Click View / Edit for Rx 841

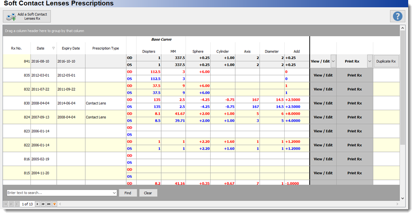click(320, 61)
